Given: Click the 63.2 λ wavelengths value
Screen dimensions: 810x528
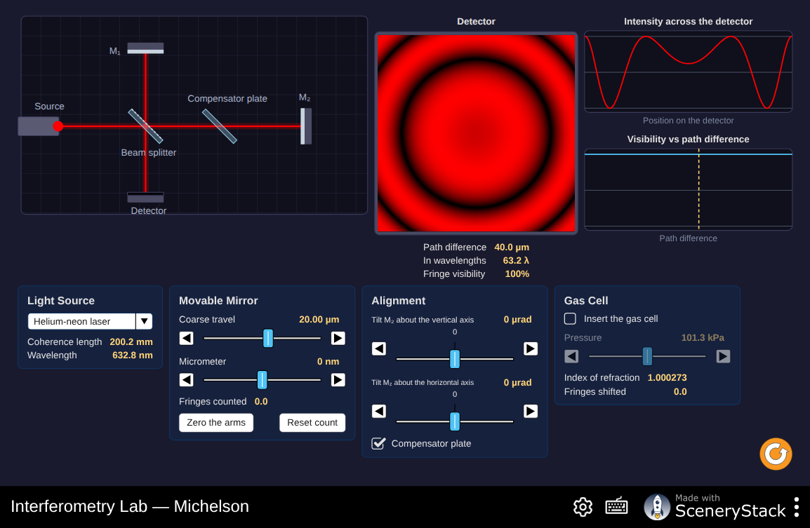Looking at the screenshot, I should [x=515, y=261].
